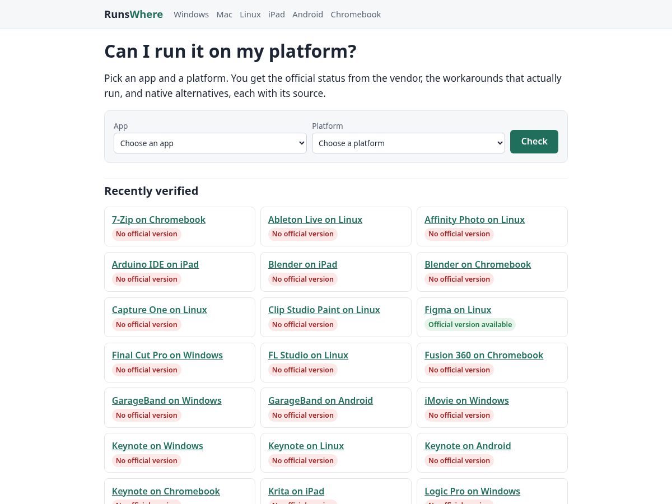Click 'No official version' badge under Ableton Live
This screenshot has height=504, width=672.
(x=303, y=234)
